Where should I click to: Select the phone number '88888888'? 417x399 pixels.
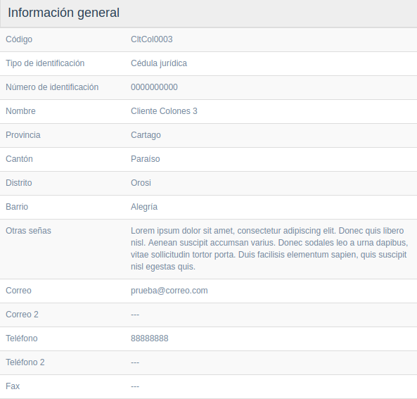[150, 338]
